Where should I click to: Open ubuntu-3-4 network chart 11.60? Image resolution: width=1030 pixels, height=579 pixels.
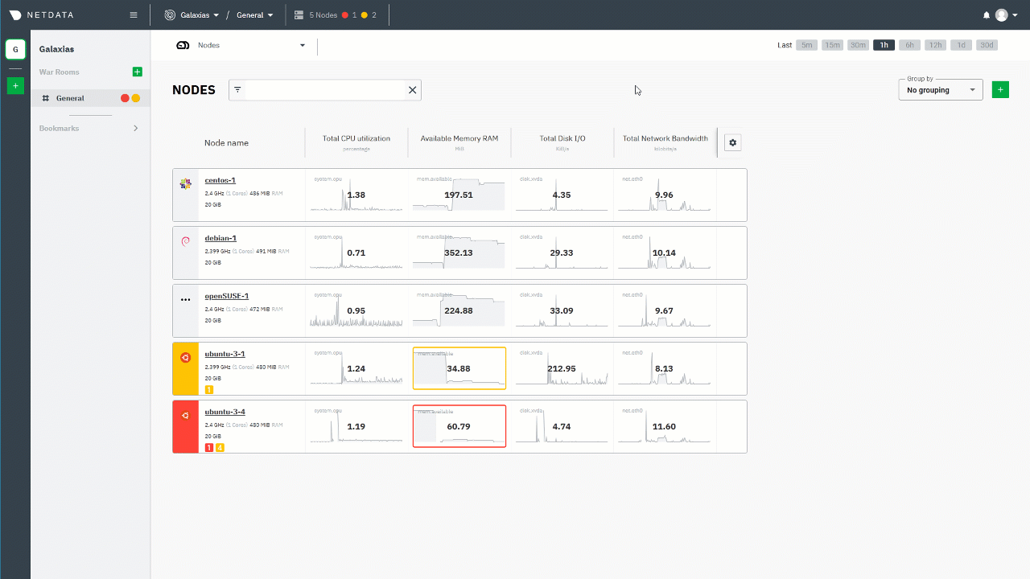pos(665,426)
